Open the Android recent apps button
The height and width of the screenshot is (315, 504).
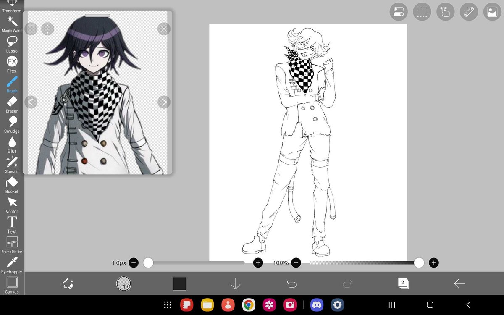[x=391, y=305]
